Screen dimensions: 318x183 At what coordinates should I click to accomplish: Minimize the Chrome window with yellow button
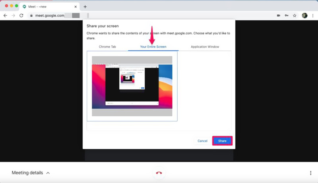click(x=12, y=6)
